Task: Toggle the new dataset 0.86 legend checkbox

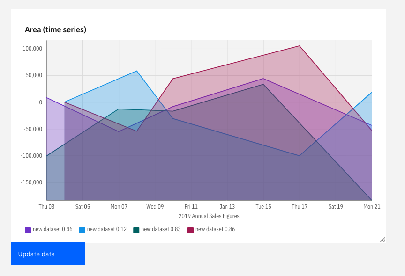Action: coord(191,230)
